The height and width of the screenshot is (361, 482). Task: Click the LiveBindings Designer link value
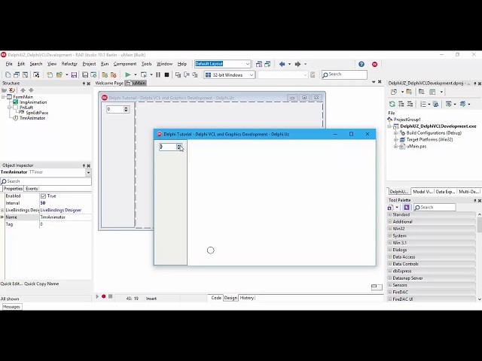tap(61, 211)
